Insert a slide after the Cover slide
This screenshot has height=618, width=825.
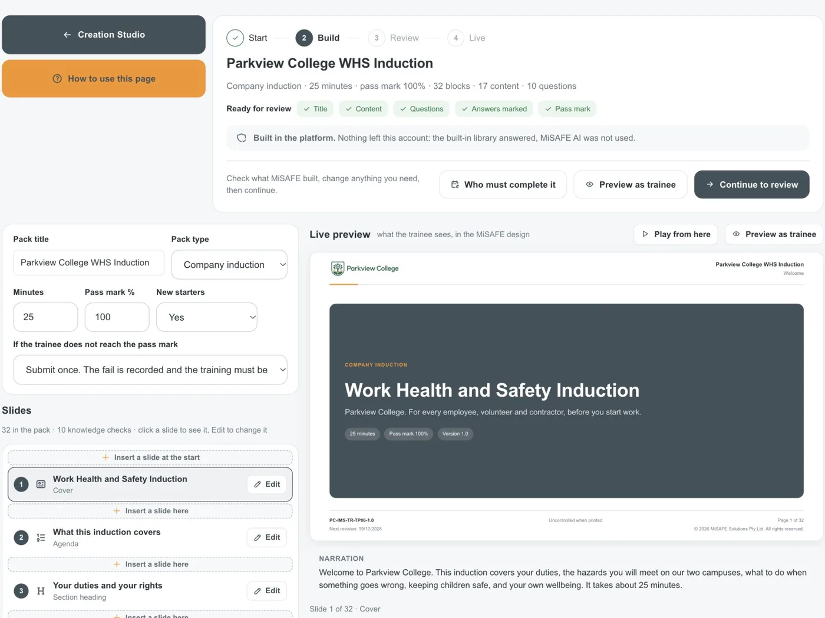[150, 511]
